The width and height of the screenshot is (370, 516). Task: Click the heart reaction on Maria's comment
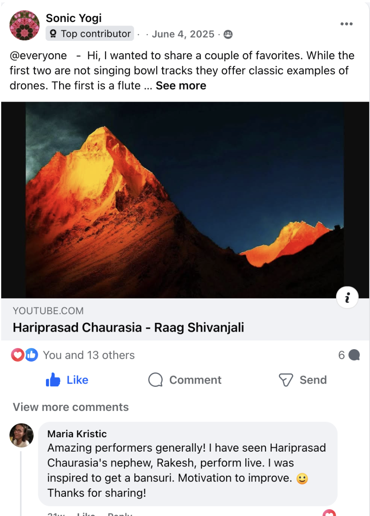click(329, 513)
